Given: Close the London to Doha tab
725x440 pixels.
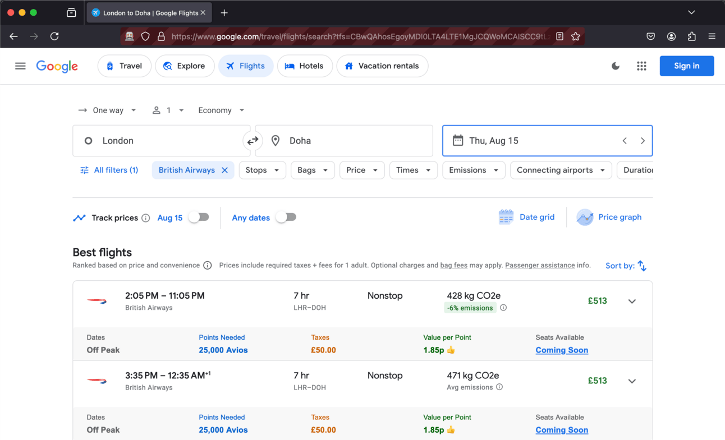Looking at the screenshot, I should tap(203, 12).
